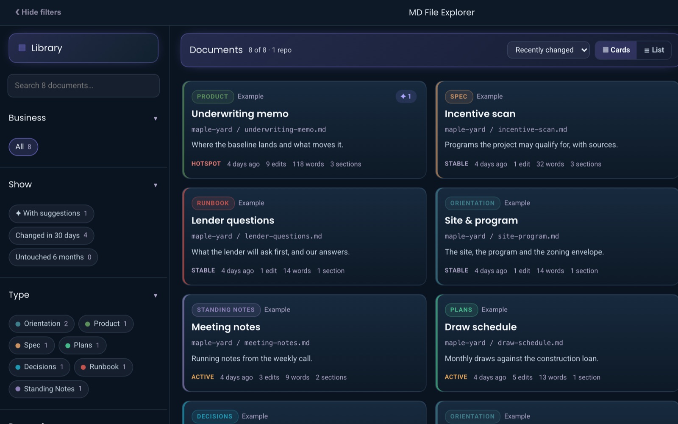The height and width of the screenshot is (424, 678).
Task: Filter by Runbook type chip
Action: click(x=103, y=367)
